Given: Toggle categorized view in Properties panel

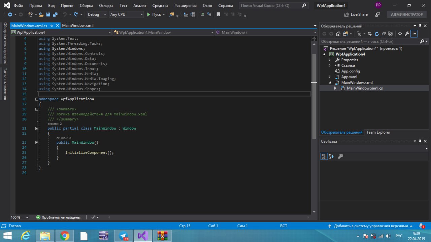Looking at the screenshot, I should click(324, 156).
